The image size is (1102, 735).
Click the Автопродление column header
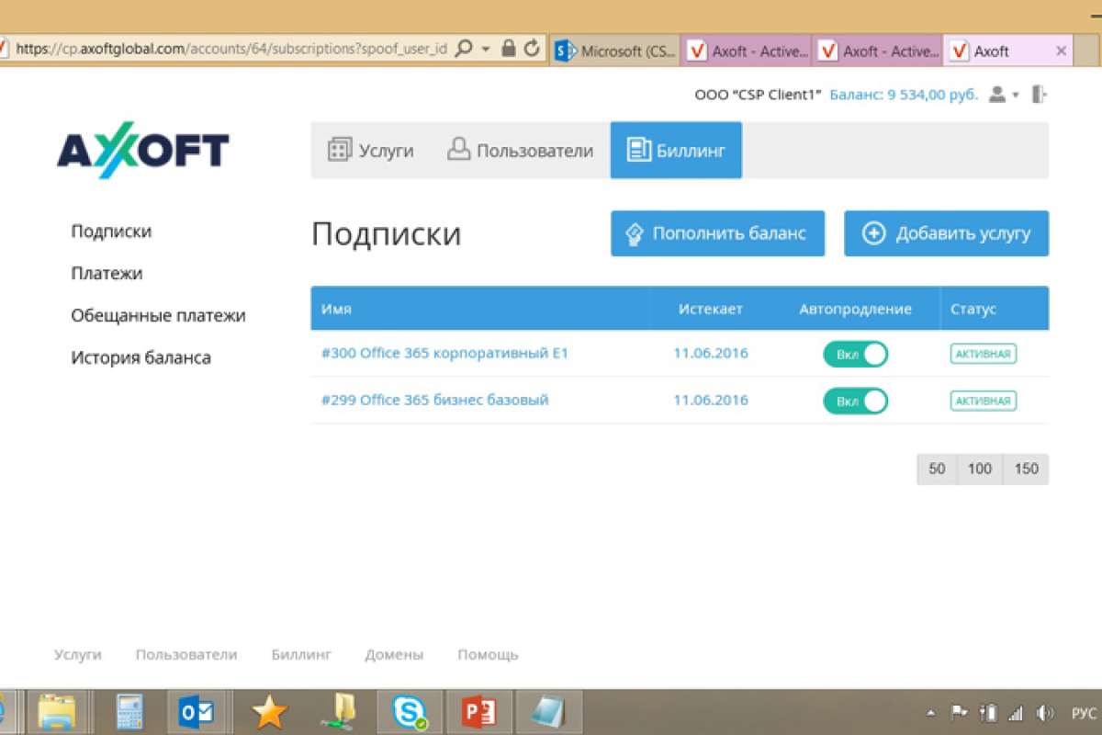pyautogui.click(x=856, y=310)
